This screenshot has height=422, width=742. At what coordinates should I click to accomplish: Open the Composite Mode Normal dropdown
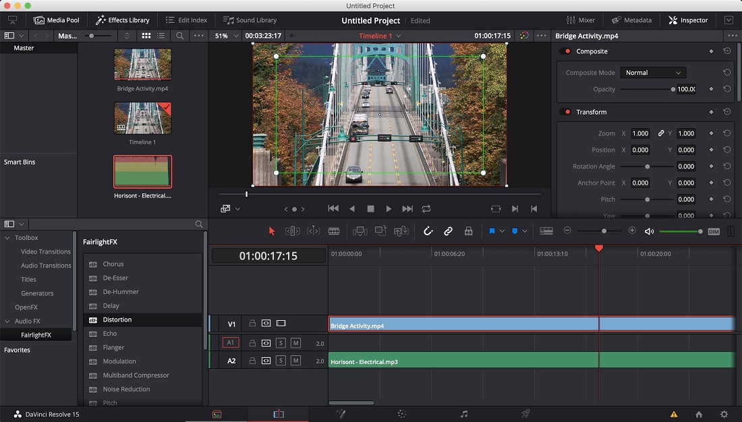pos(653,72)
